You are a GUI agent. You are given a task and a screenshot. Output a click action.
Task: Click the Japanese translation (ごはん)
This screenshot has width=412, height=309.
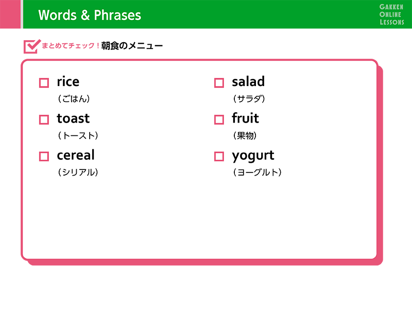pos(77,99)
